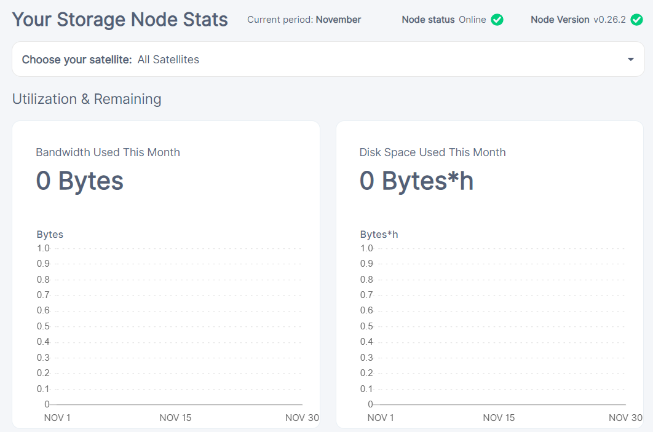Click NOV 15 on the disk space chart
Screen dimensions: 653x432
point(499,418)
